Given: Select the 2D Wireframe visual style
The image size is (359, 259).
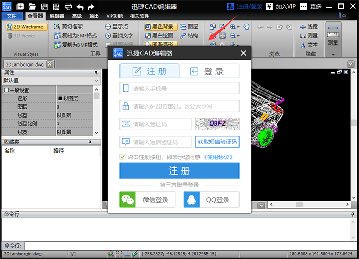Looking at the screenshot, I should point(26,27).
